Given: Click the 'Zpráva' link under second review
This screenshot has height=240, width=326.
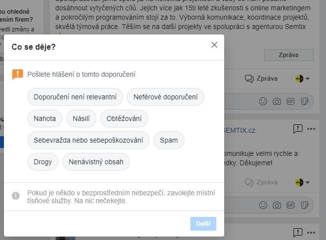Looking at the screenshot, I should [x=267, y=182].
